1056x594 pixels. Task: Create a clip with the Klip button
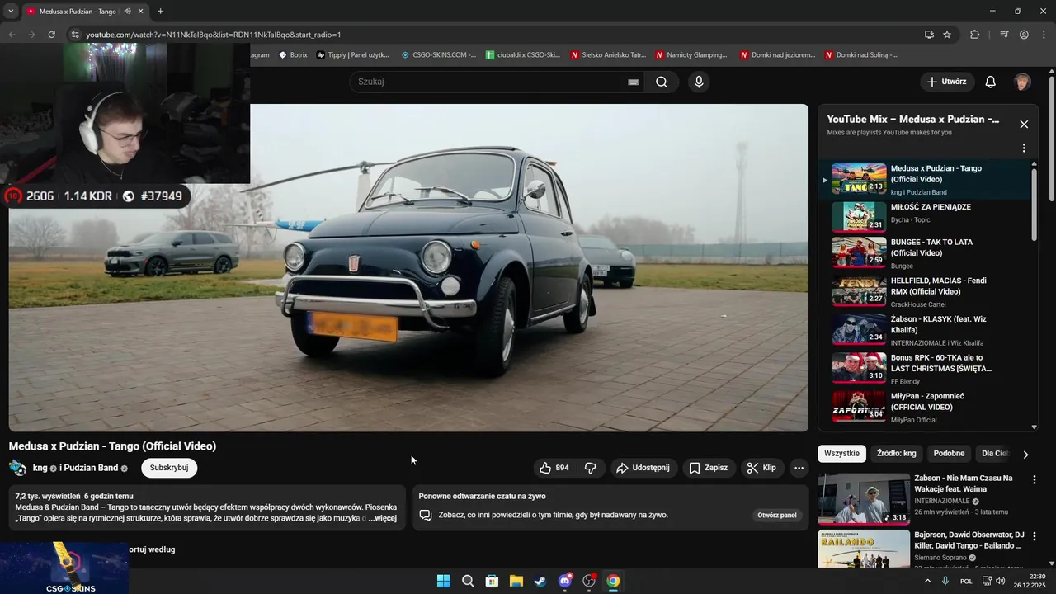761,468
